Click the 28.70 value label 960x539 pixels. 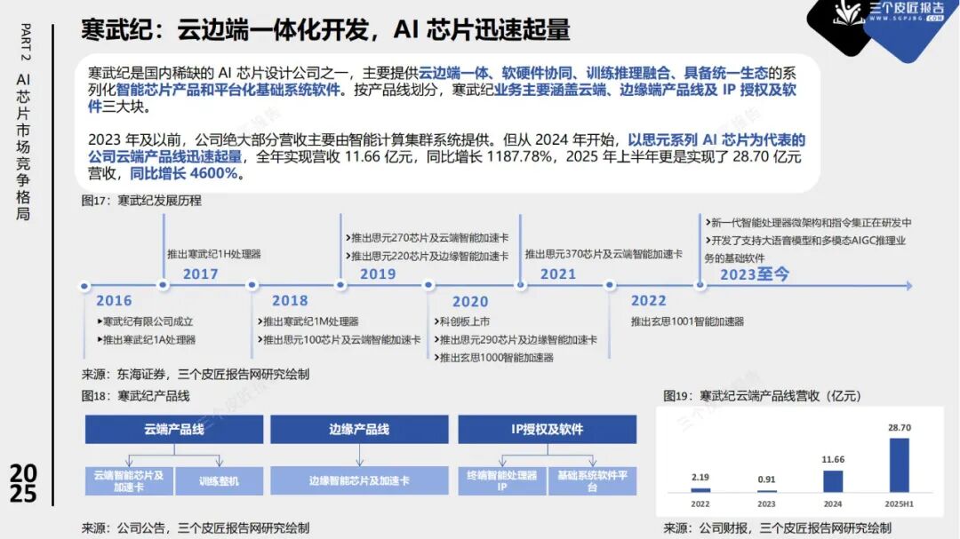coord(899,428)
